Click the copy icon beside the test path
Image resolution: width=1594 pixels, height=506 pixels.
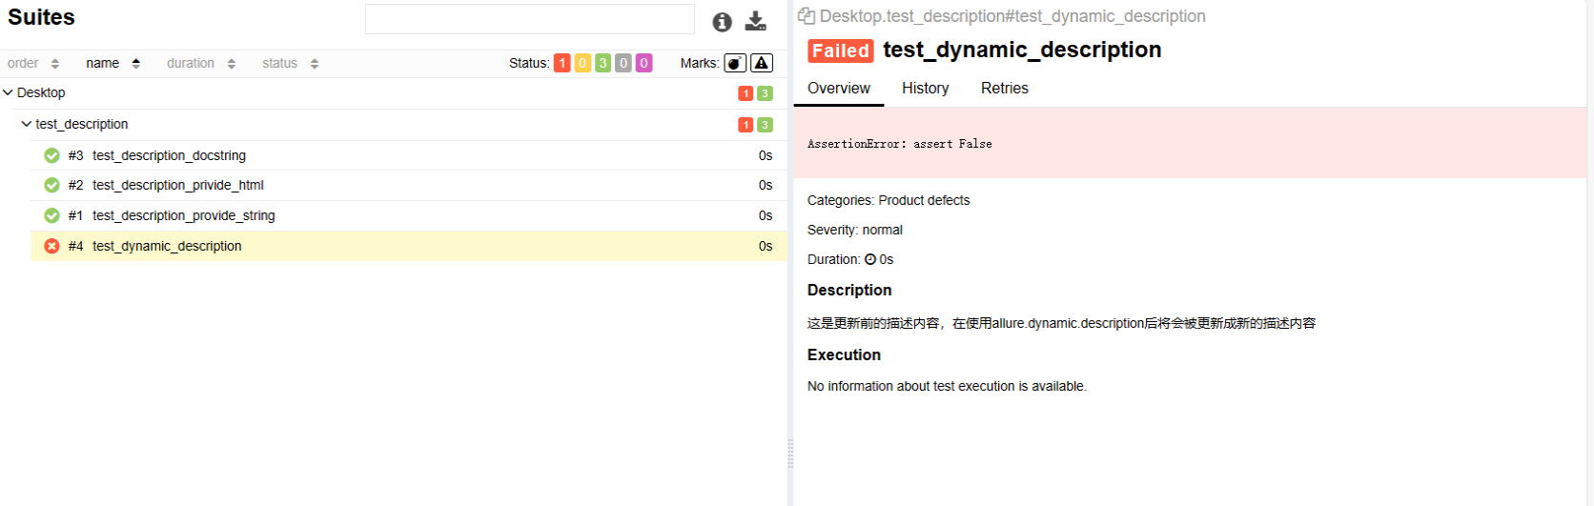tap(807, 16)
